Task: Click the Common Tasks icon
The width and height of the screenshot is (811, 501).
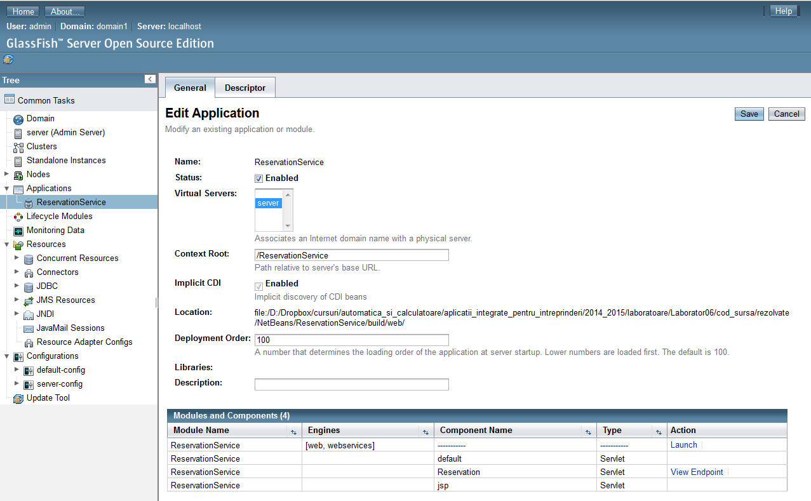Action: 10,100
